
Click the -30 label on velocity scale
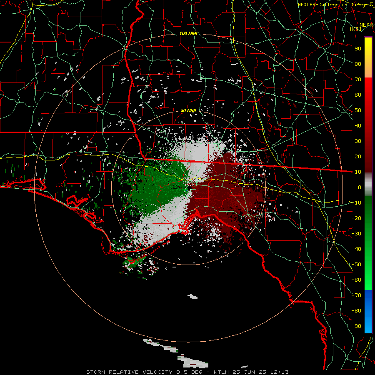(x=356, y=233)
